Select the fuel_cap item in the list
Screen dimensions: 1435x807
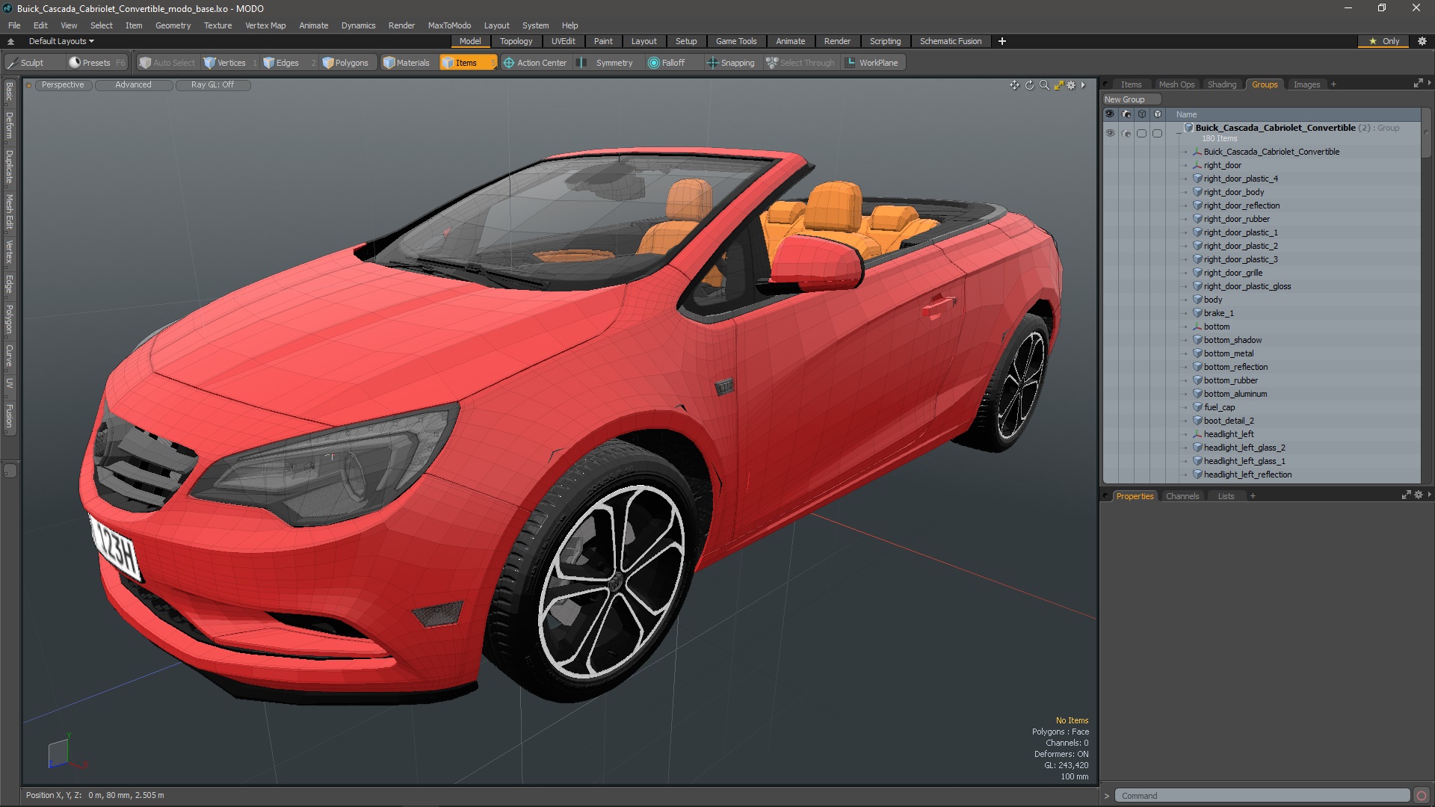click(1219, 407)
